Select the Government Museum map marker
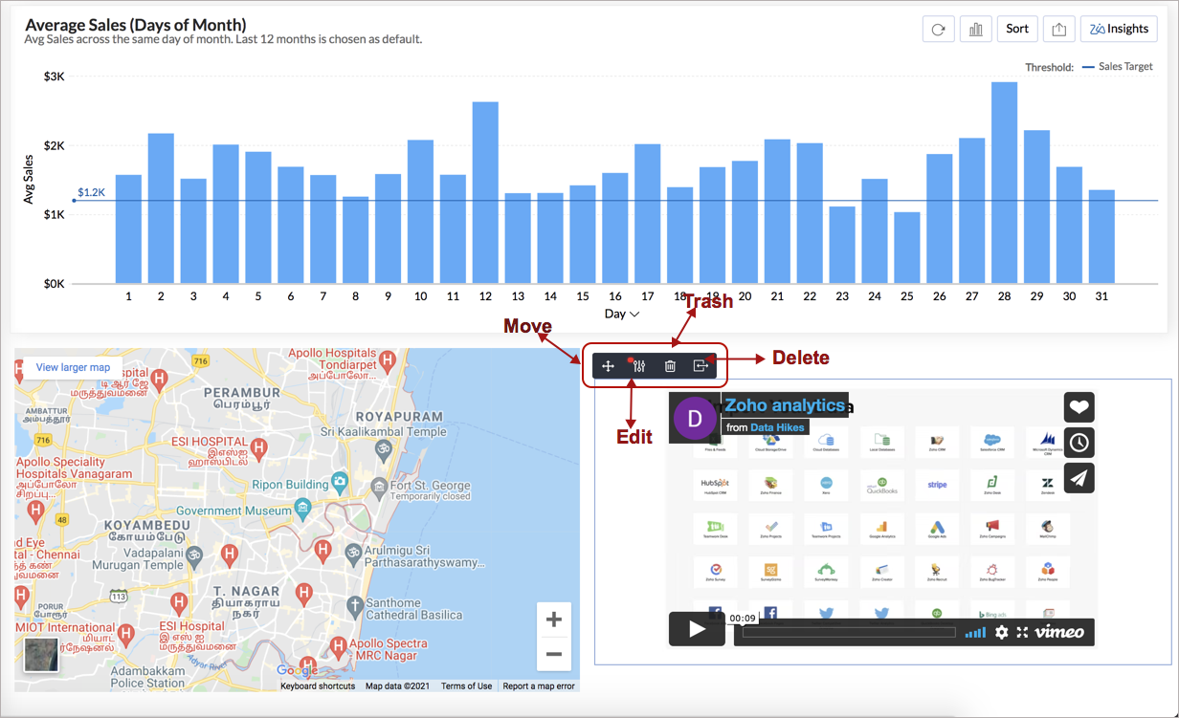This screenshot has height=718, width=1179. tap(303, 509)
